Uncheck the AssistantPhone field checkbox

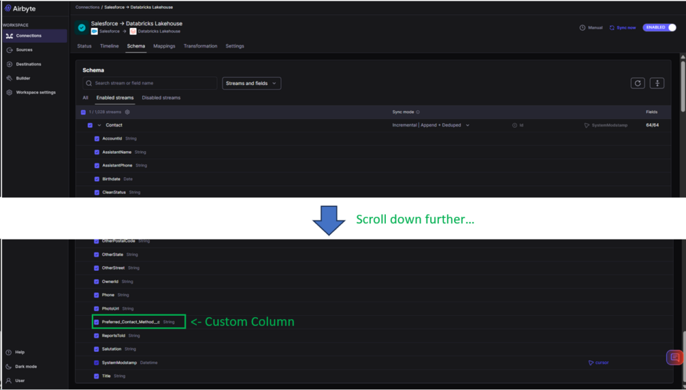point(96,165)
